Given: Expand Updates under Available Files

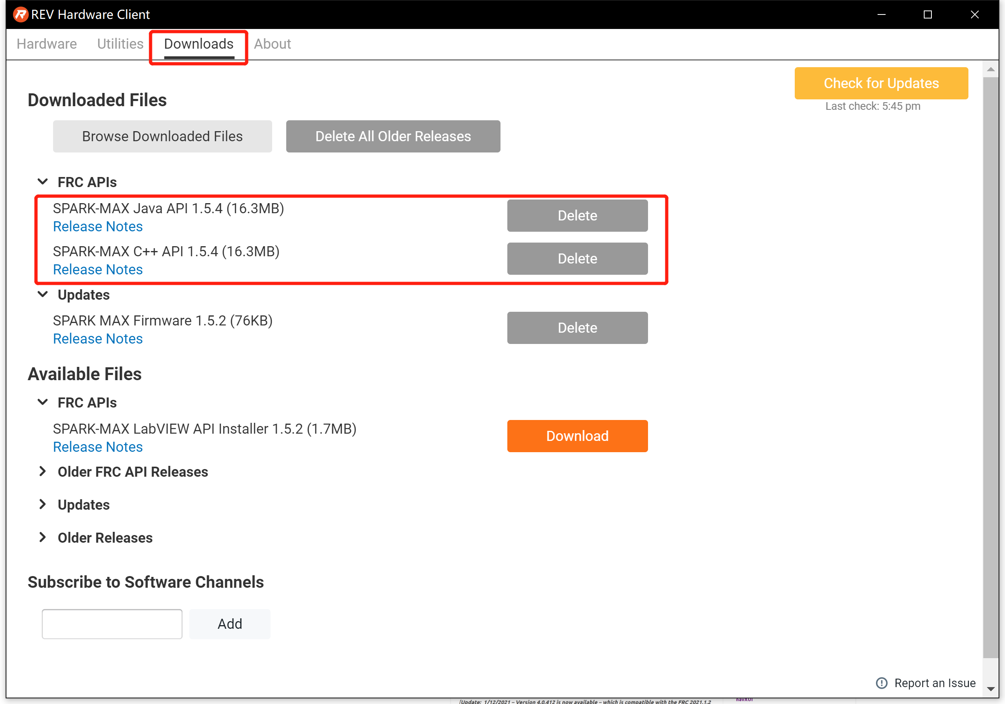Looking at the screenshot, I should point(43,504).
